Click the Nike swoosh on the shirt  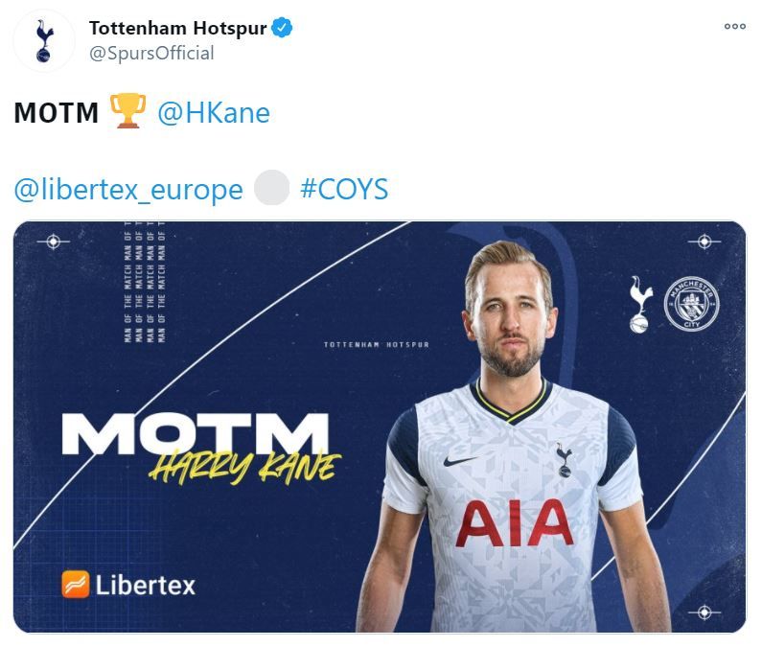click(x=460, y=460)
